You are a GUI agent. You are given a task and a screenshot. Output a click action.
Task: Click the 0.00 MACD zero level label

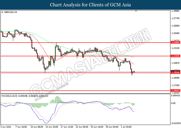[x=174, y=103]
